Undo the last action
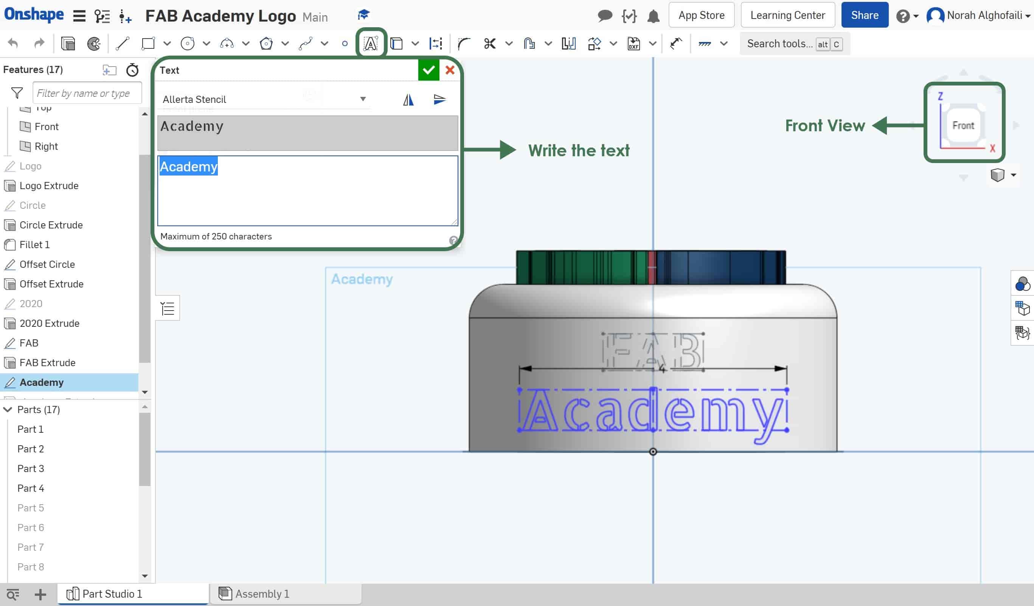This screenshot has height=606, width=1034. (x=13, y=43)
